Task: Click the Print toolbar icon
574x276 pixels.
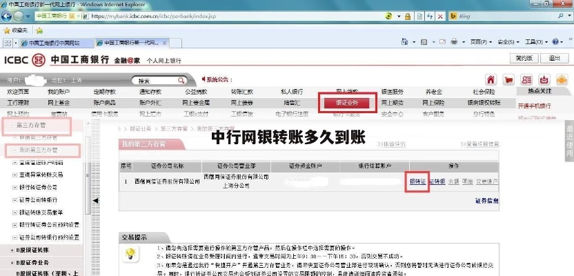Action: pyautogui.click(x=454, y=42)
